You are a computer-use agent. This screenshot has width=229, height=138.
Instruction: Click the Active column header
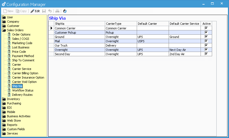pos(206,24)
